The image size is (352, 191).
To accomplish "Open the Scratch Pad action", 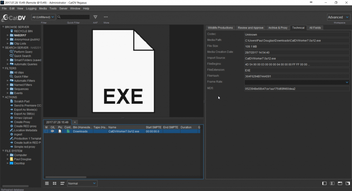I will point(22,101).
